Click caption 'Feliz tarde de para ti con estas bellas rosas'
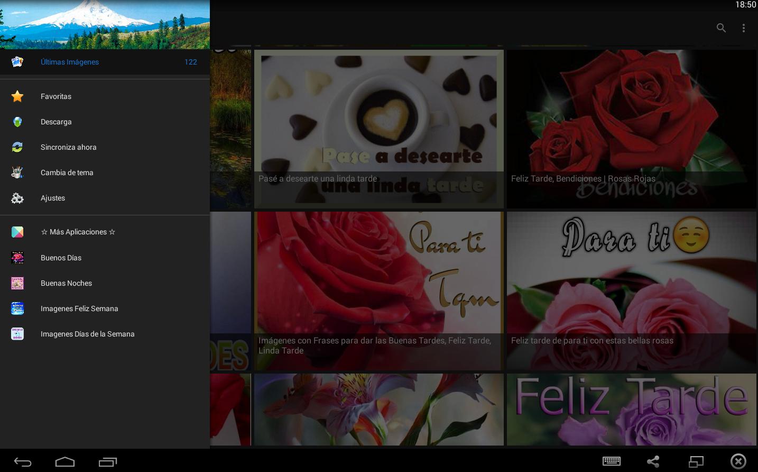This screenshot has height=472, width=758. [x=592, y=341]
